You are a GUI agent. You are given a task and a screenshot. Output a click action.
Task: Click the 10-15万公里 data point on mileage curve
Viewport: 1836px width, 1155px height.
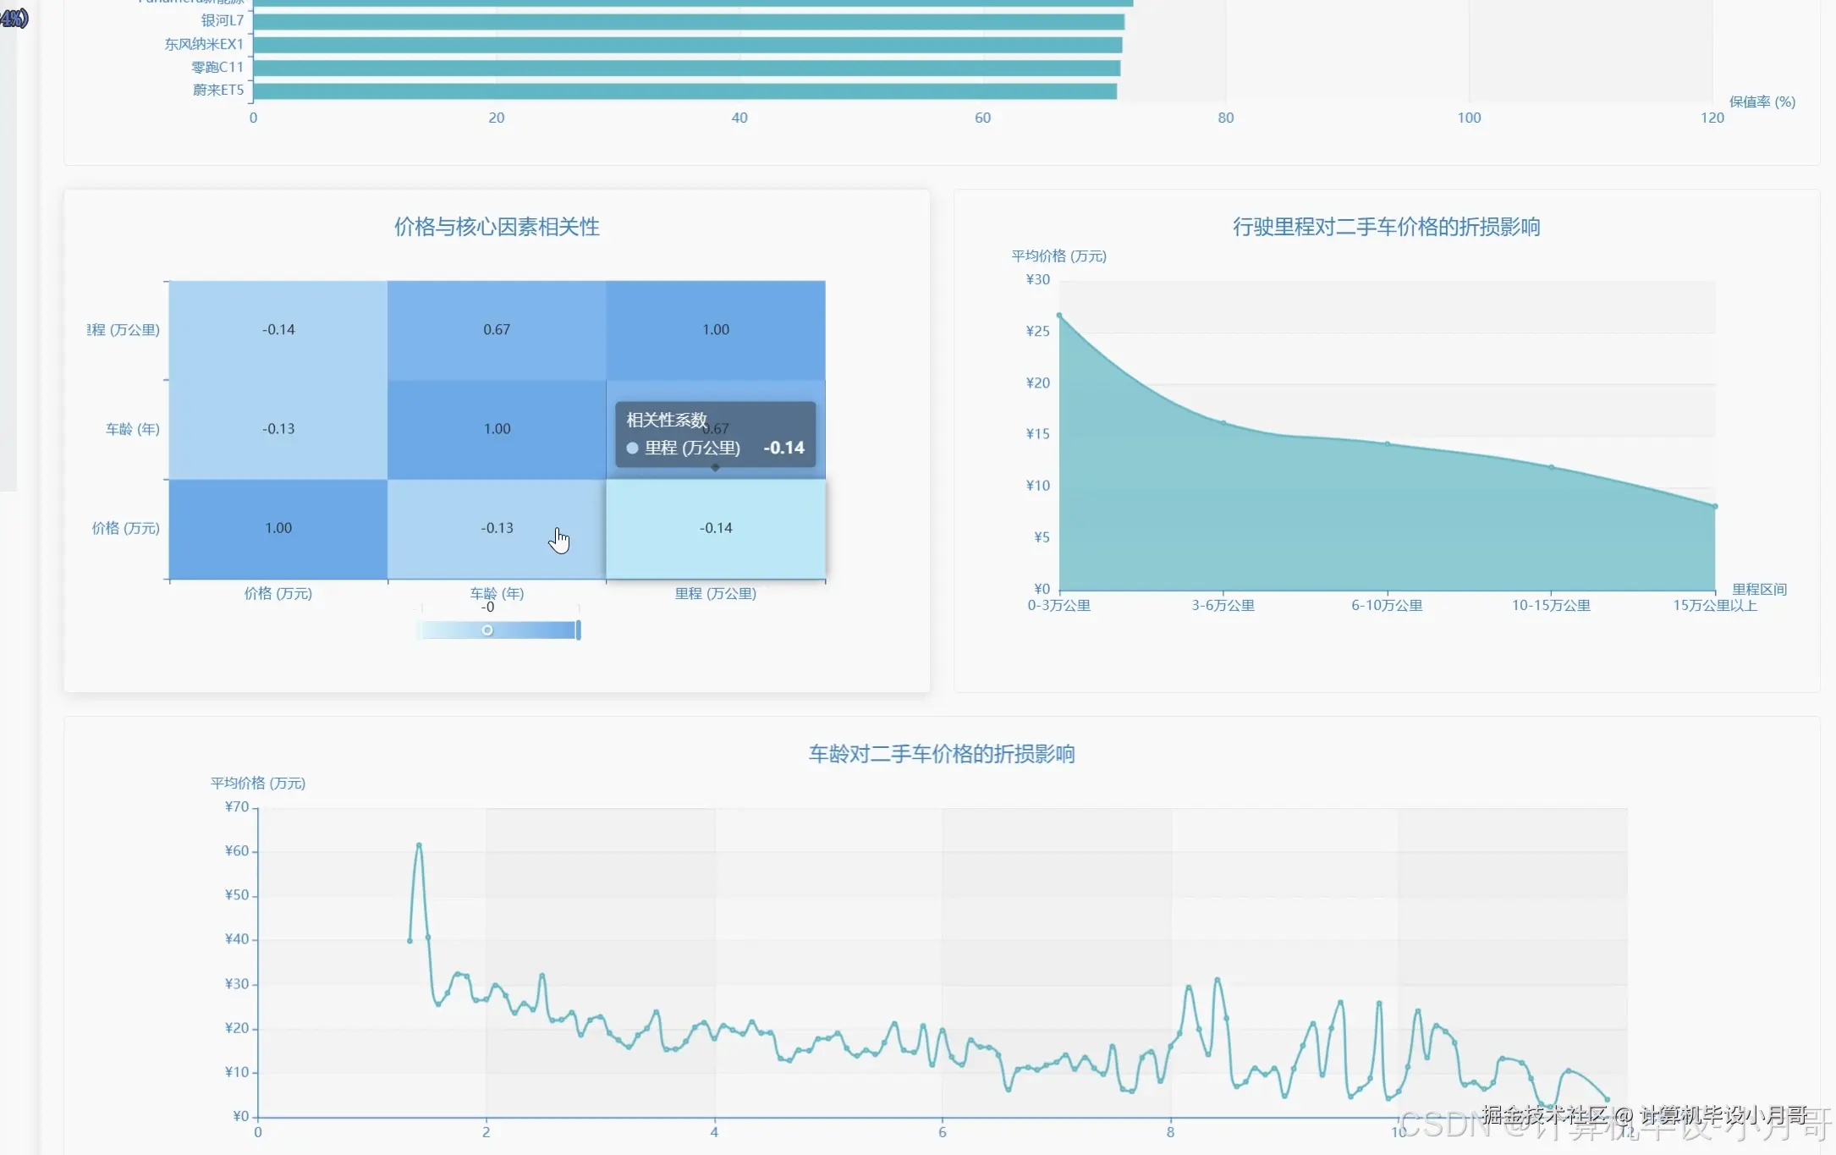click(1551, 467)
